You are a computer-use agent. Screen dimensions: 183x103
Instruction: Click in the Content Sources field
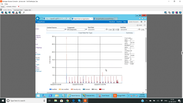[x=55, y=30]
